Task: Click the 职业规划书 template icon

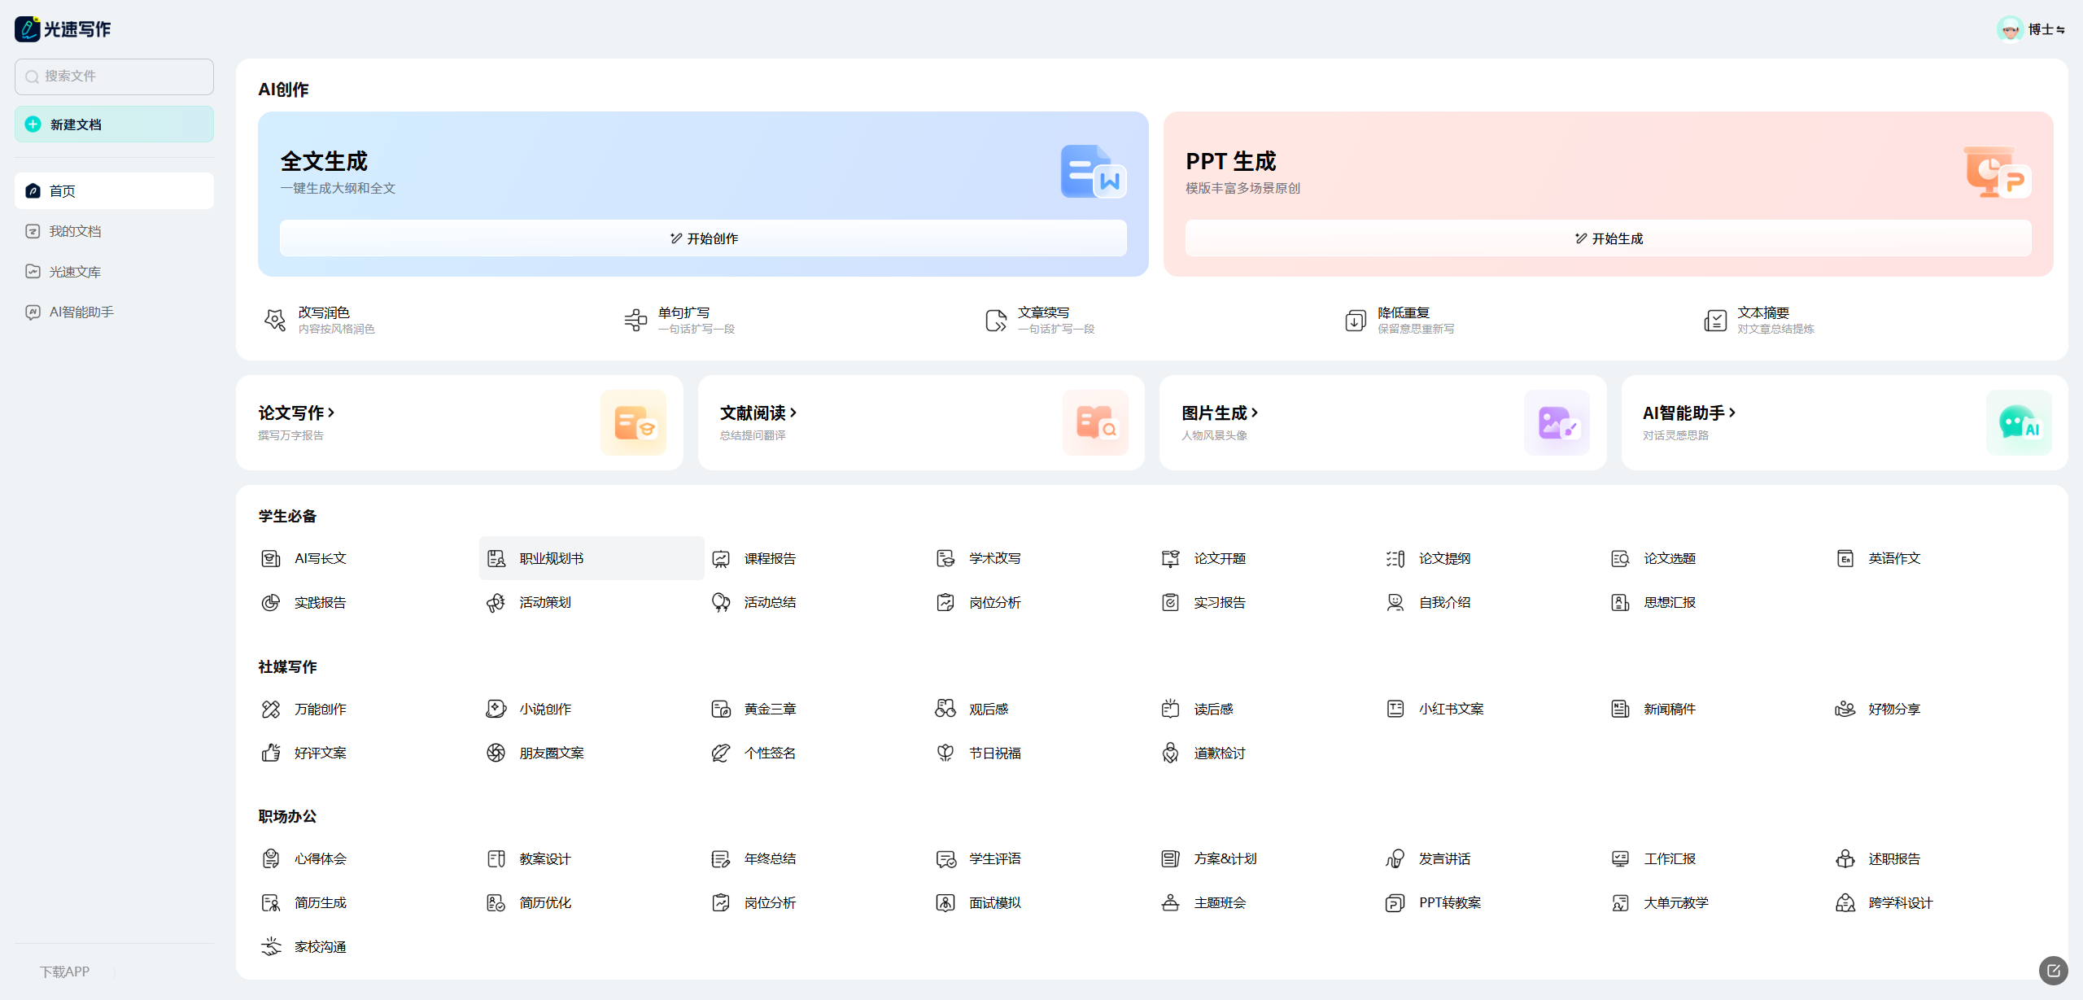Action: click(x=496, y=558)
